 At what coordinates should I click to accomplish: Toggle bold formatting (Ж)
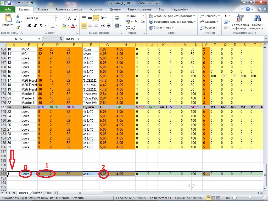coord(29,26)
